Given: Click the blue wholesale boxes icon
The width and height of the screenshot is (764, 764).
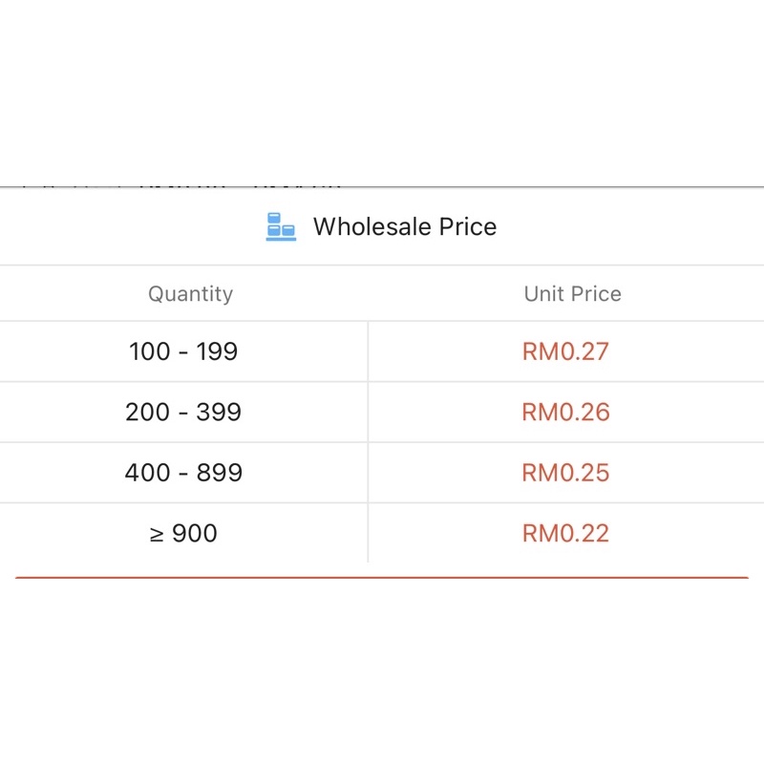Looking at the screenshot, I should 281,226.
